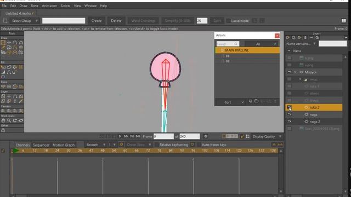Open the File menu
The image size is (351, 197).
pos(4,6)
